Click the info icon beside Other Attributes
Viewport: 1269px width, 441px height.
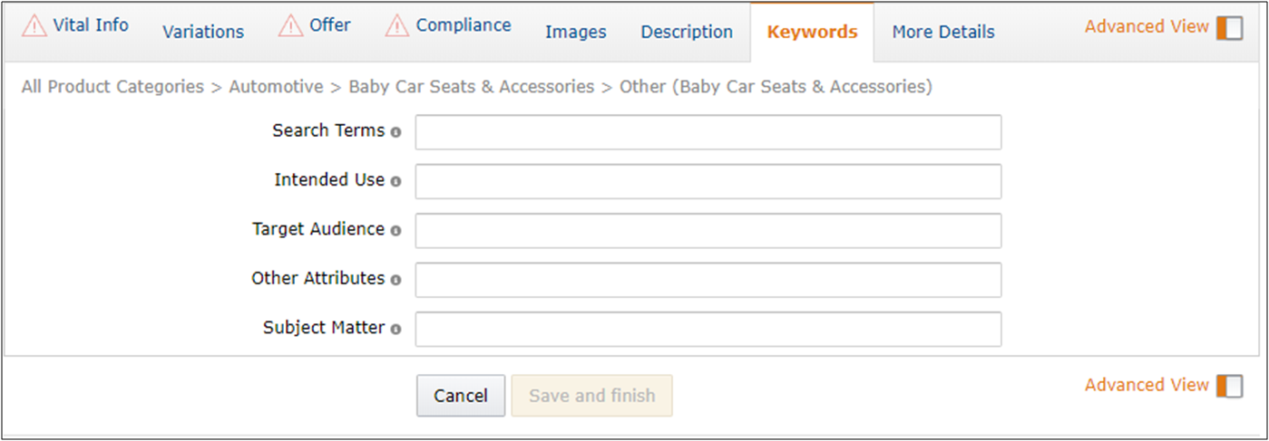pyautogui.click(x=395, y=280)
